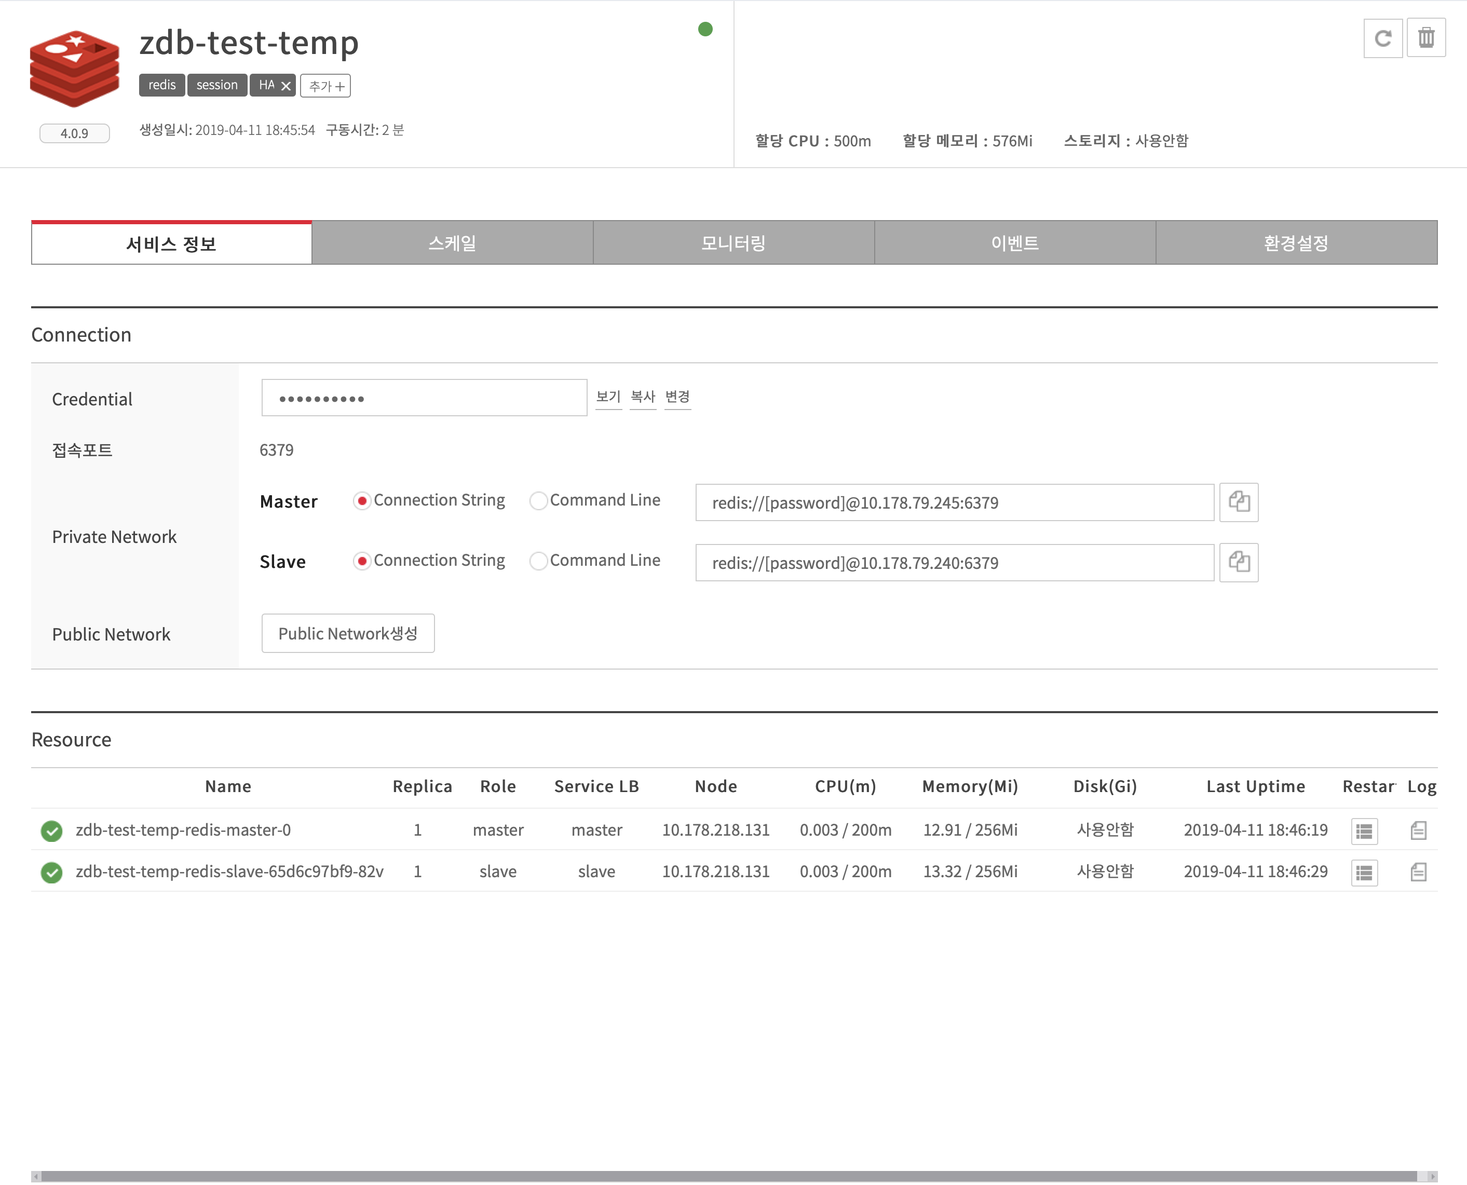Click the 추가 + tag button
This screenshot has height=1185, width=1467.
325,86
